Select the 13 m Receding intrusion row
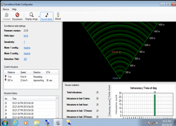176x126 pixels. 31,77
